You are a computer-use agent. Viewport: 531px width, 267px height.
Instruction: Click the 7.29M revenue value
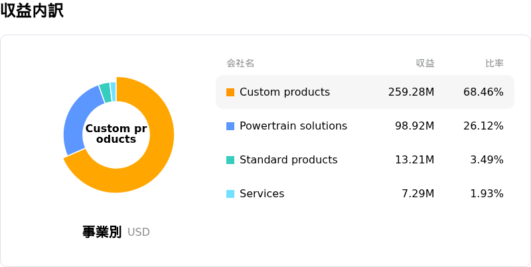tap(418, 194)
